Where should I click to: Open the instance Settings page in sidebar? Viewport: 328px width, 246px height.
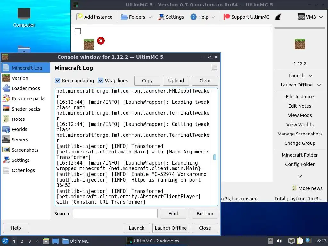pos(26,160)
